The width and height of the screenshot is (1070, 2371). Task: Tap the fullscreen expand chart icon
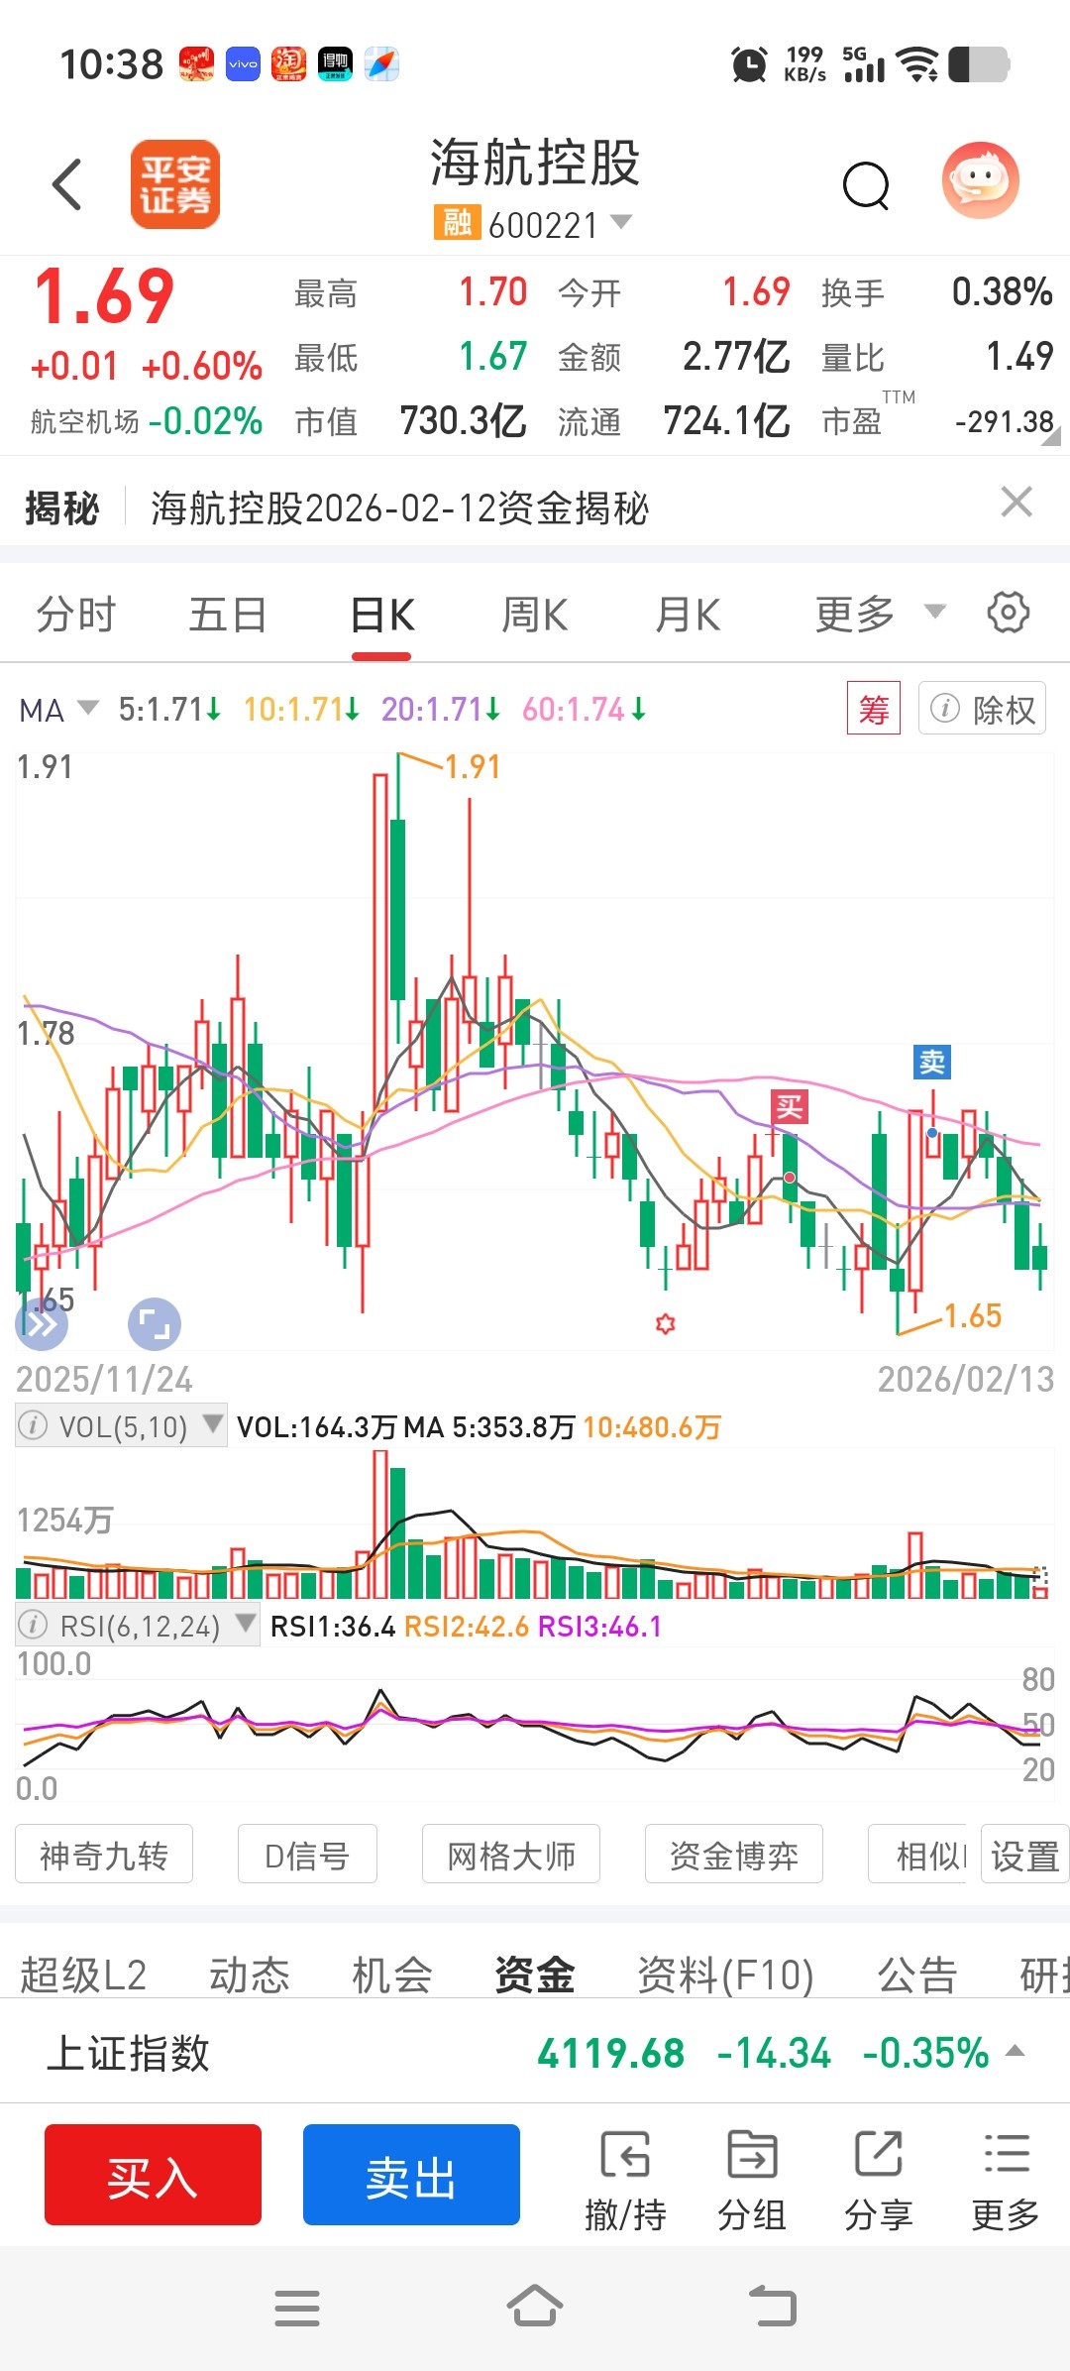pyautogui.click(x=155, y=1324)
